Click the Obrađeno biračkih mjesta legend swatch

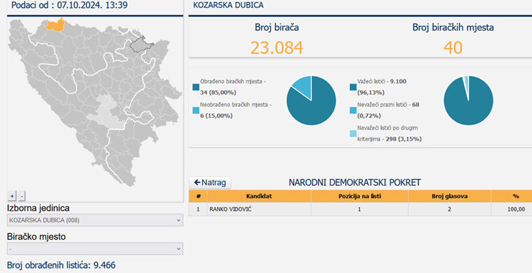tap(196, 88)
